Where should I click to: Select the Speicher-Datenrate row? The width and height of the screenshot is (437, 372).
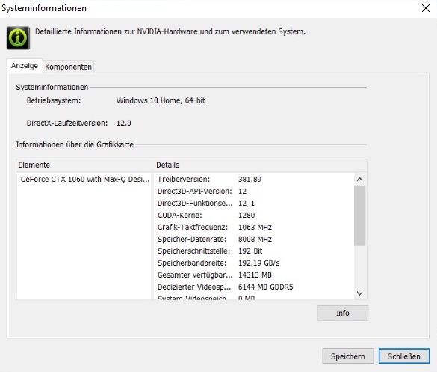[x=254, y=240]
